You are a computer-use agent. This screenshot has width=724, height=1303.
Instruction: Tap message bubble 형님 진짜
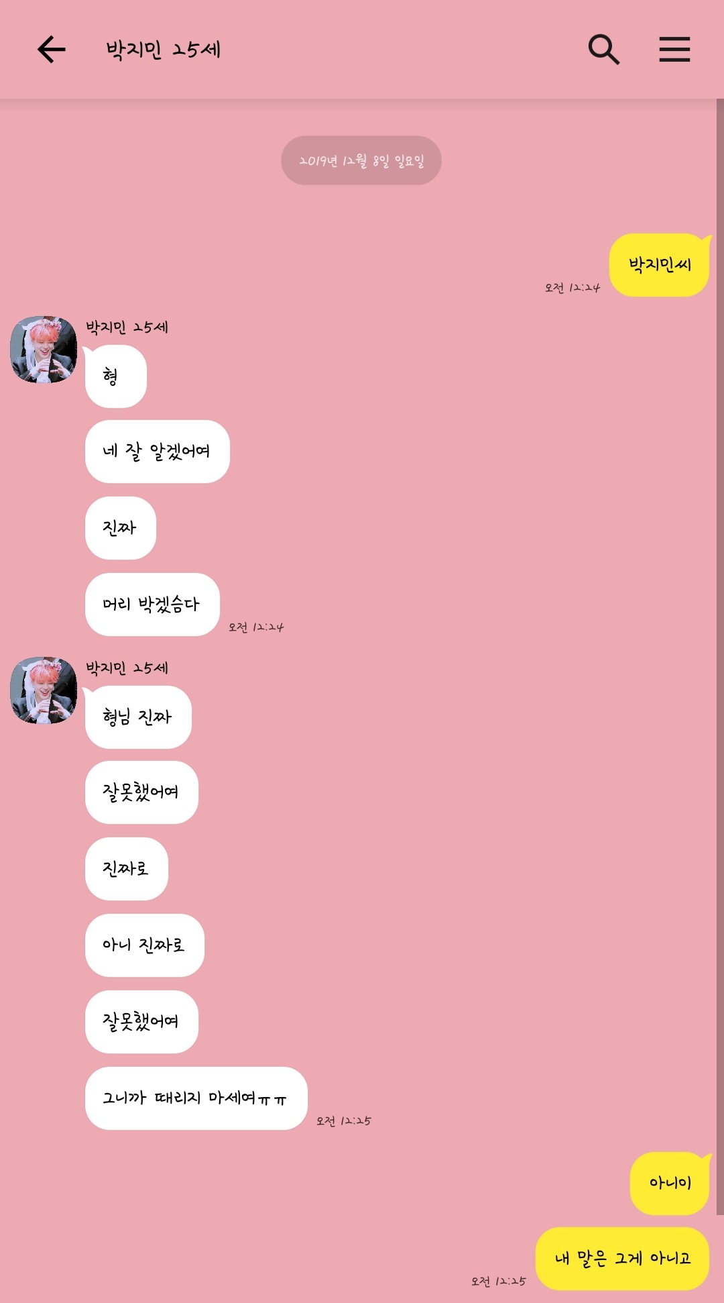(138, 717)
